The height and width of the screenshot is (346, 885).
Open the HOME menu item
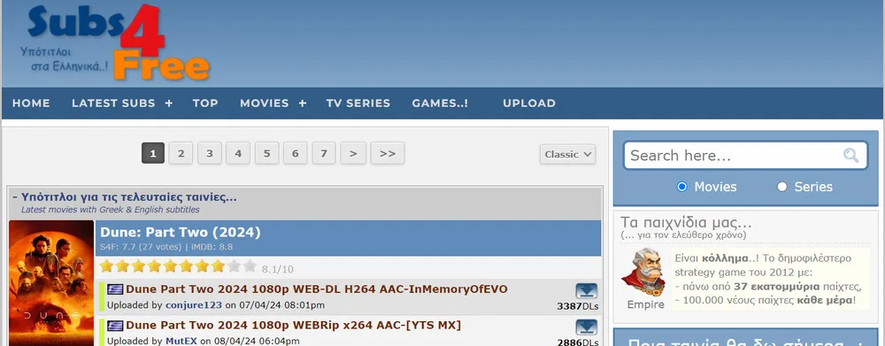pyautogui.click(x=31, y=104)
